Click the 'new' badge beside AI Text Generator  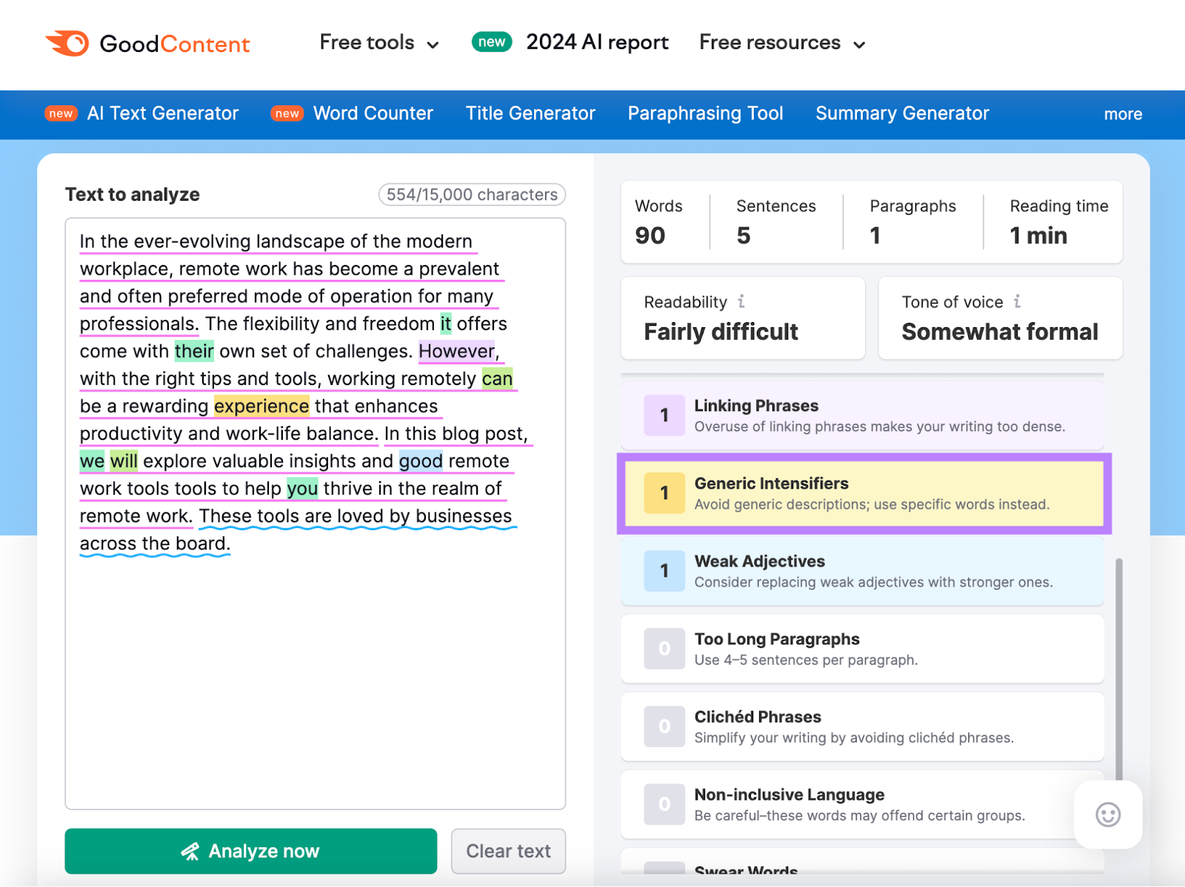coord(61,113)
